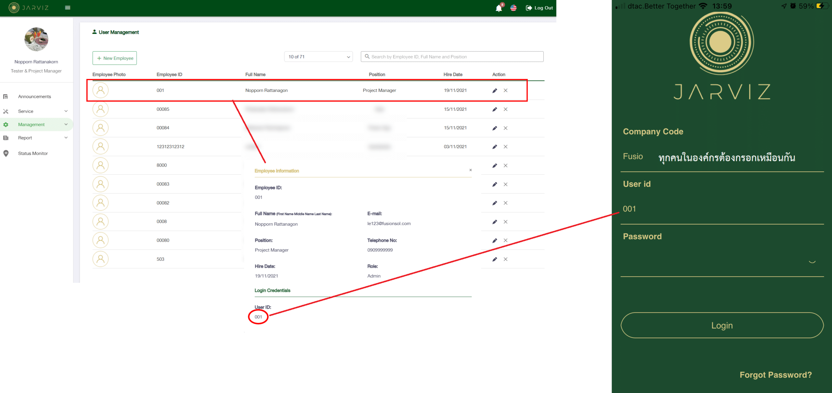Open Announcements in the sidebar
The height and width of the screenshot is (393, 832).
34,96
